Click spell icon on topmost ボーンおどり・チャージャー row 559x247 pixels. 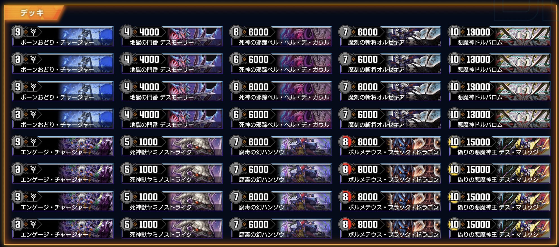[33, 32]
